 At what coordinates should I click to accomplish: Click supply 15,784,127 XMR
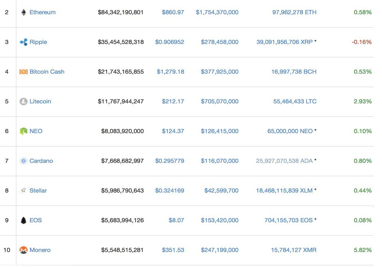coord(294,250)
